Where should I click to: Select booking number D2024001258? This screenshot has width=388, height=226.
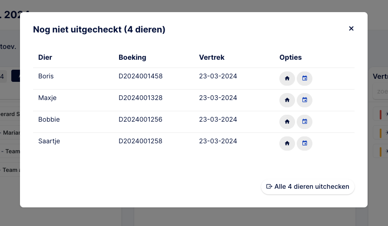(140, 141)
